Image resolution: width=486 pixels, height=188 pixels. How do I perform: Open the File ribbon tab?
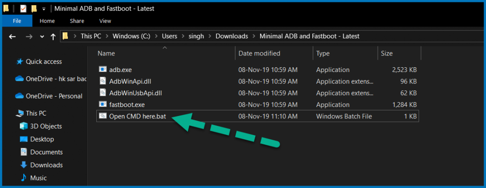(x=17, y=21)
